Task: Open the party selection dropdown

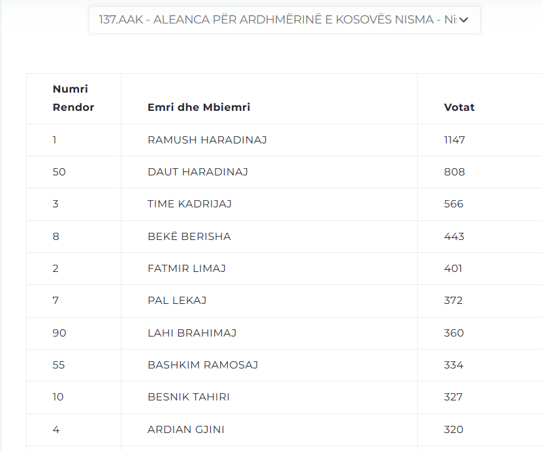Action: click(x=284, y=20)
